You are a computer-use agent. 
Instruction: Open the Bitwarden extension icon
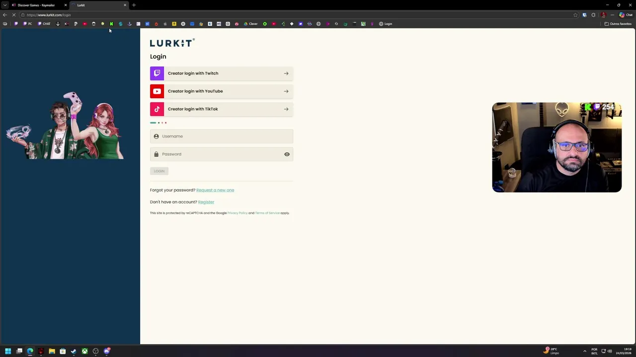[x=584, y=15]
